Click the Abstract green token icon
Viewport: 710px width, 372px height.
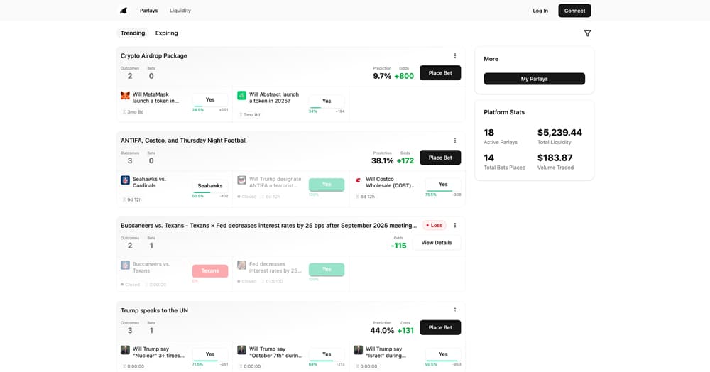coord(242,96)
